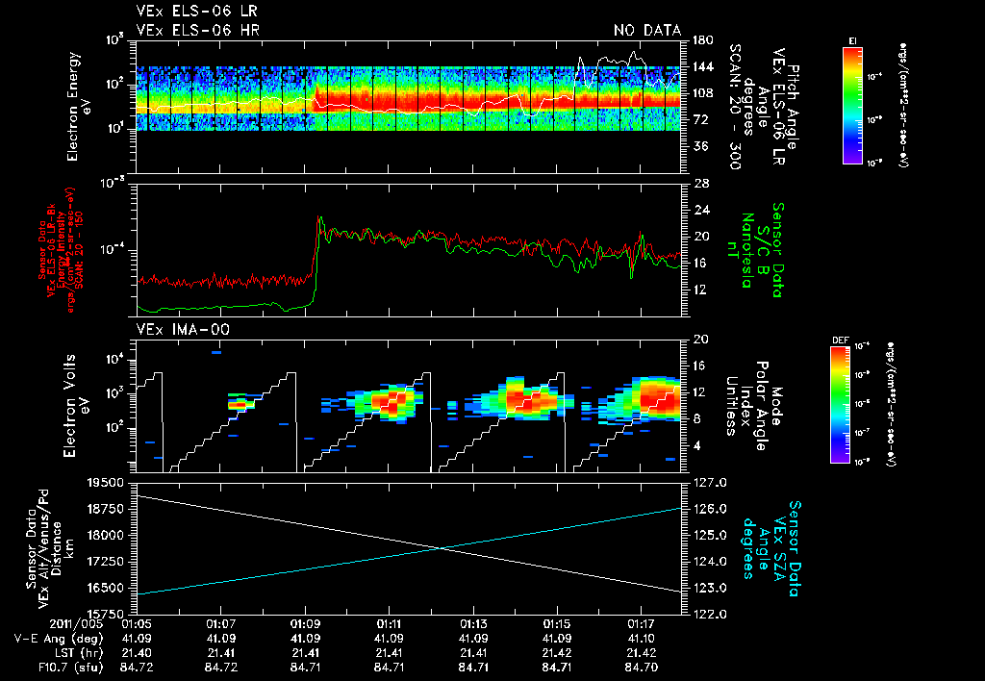985x681 pixels.
Task: Click the '2011/005' date label
Action: 76,625
